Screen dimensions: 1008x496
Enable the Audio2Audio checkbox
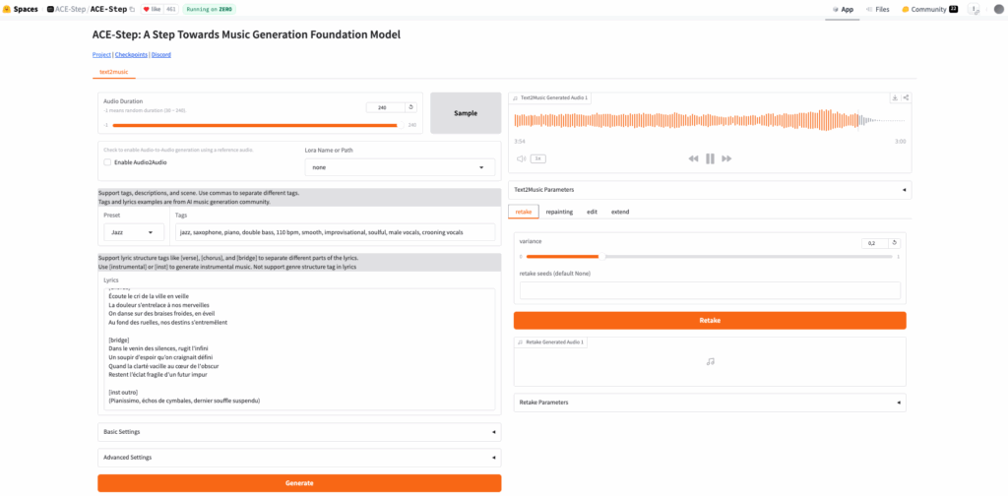click(x=107, y=162)
